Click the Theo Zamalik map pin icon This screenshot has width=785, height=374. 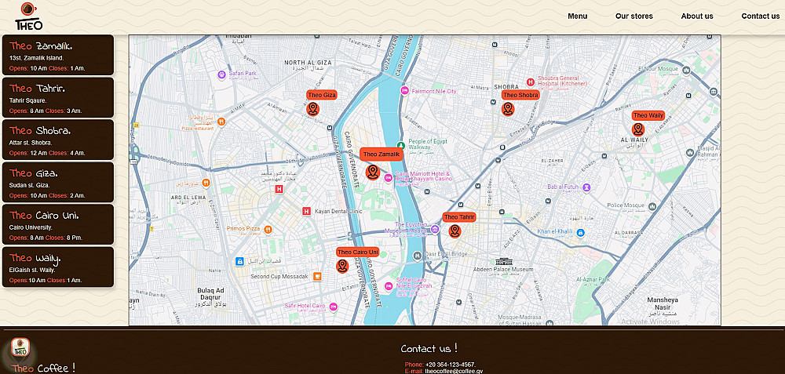[372, 172]
